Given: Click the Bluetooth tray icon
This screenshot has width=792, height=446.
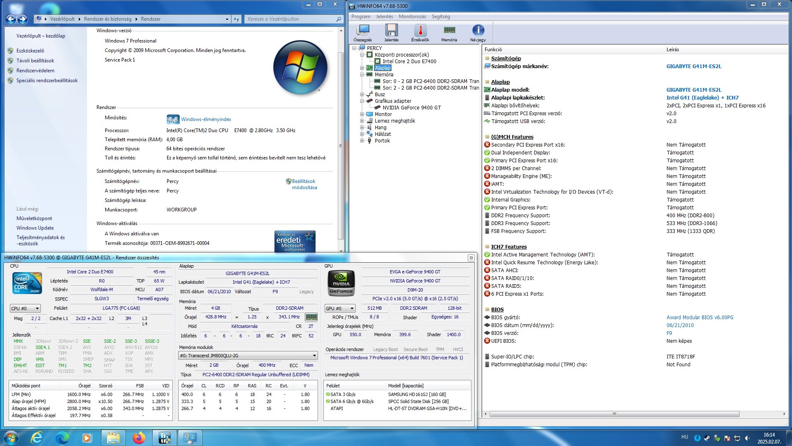Looking at the screenshot, I should pos(697,438).
